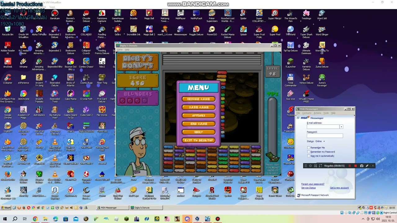Click Exit to Desktop in game menu

point(198,140)
